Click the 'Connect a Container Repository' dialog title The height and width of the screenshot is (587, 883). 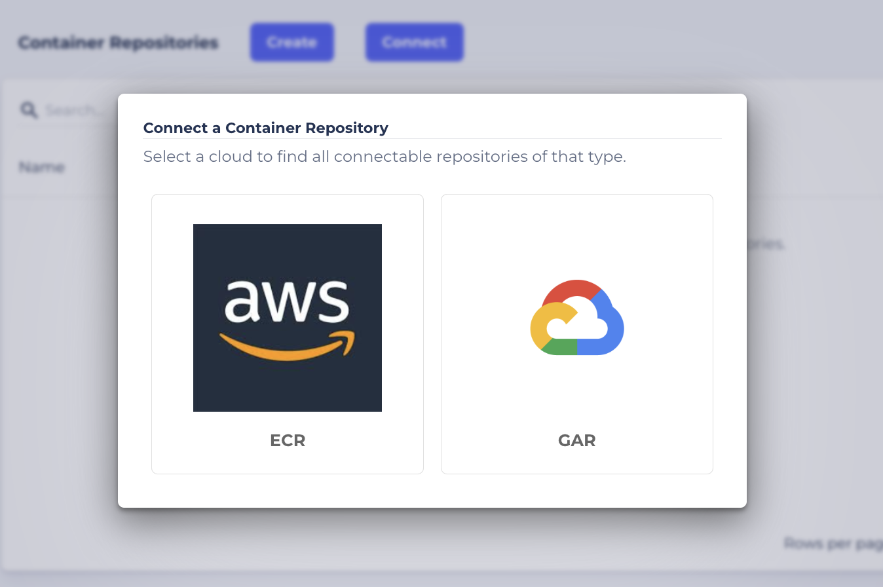tap(266, 128)
